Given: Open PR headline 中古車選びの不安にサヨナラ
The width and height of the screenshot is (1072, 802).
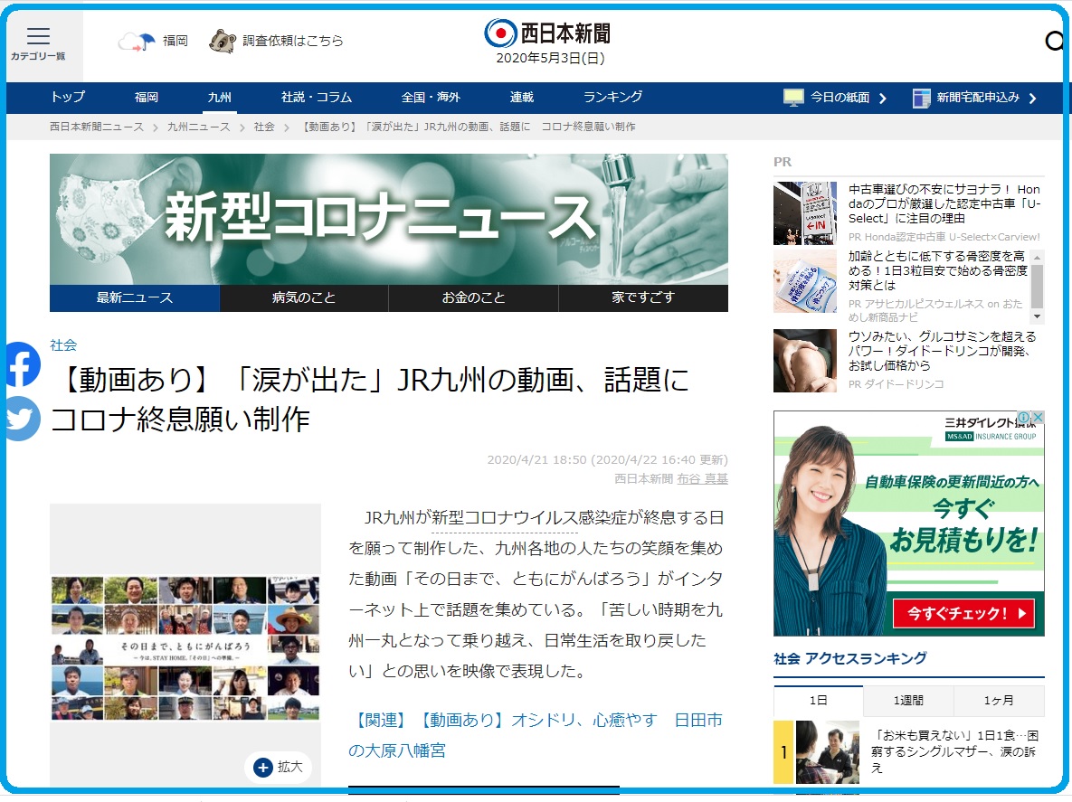Looking at the screenshot, I should tap(944, 203).
